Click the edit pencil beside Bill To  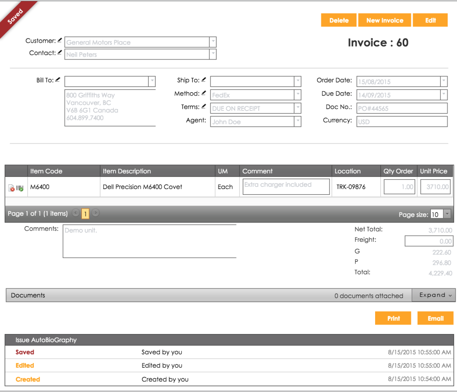(x=58, y=80)
